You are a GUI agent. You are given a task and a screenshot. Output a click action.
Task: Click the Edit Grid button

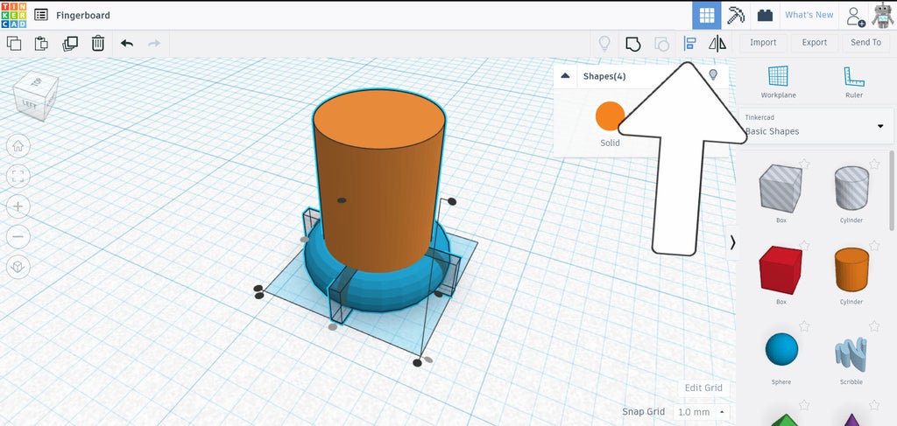[703, 388]
